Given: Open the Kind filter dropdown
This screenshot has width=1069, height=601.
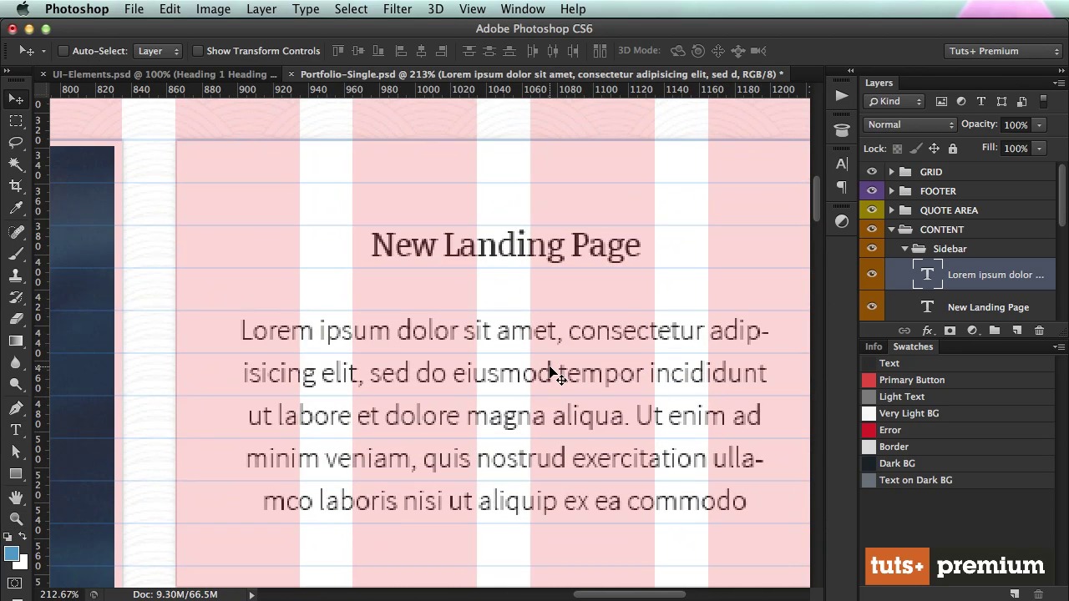Looking at the screenshot, I should point(894,101).
